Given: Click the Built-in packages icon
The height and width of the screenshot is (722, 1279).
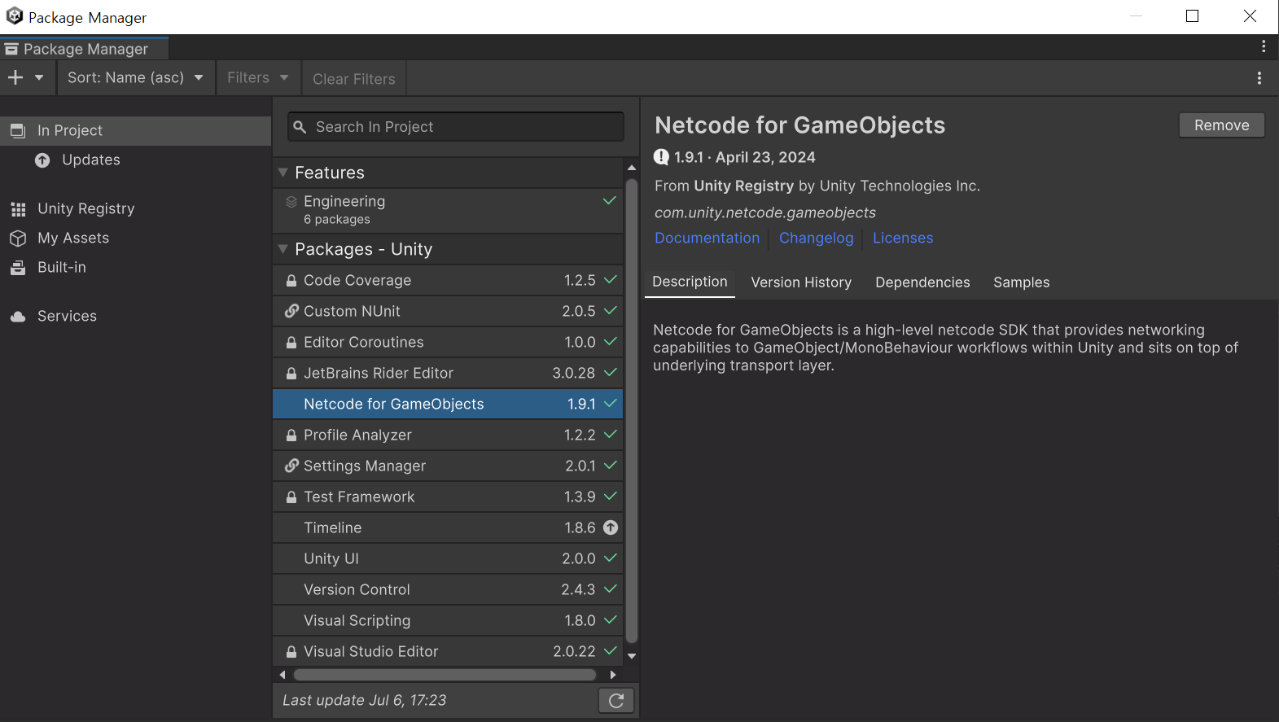Looking at the screenshot, I should coord(18,268).
